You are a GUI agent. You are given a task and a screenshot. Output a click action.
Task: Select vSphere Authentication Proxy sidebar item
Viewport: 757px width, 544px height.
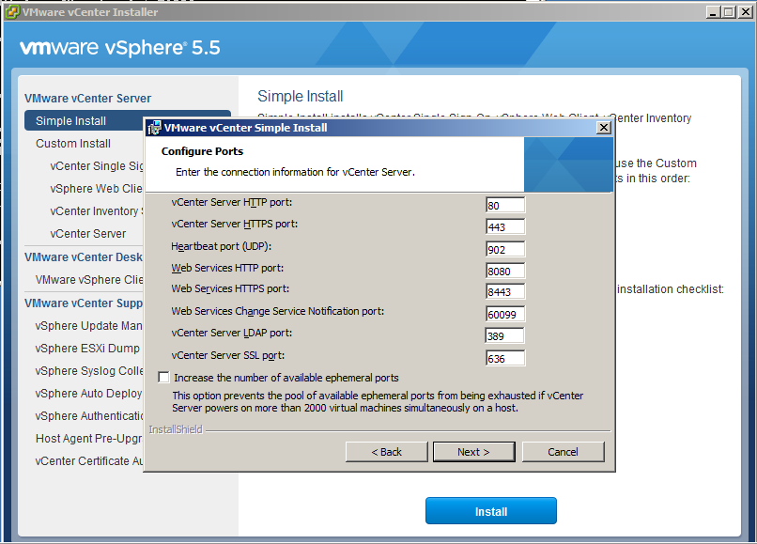tap(89, 416)
